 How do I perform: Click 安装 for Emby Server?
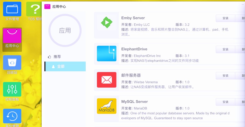pos(225,18)
